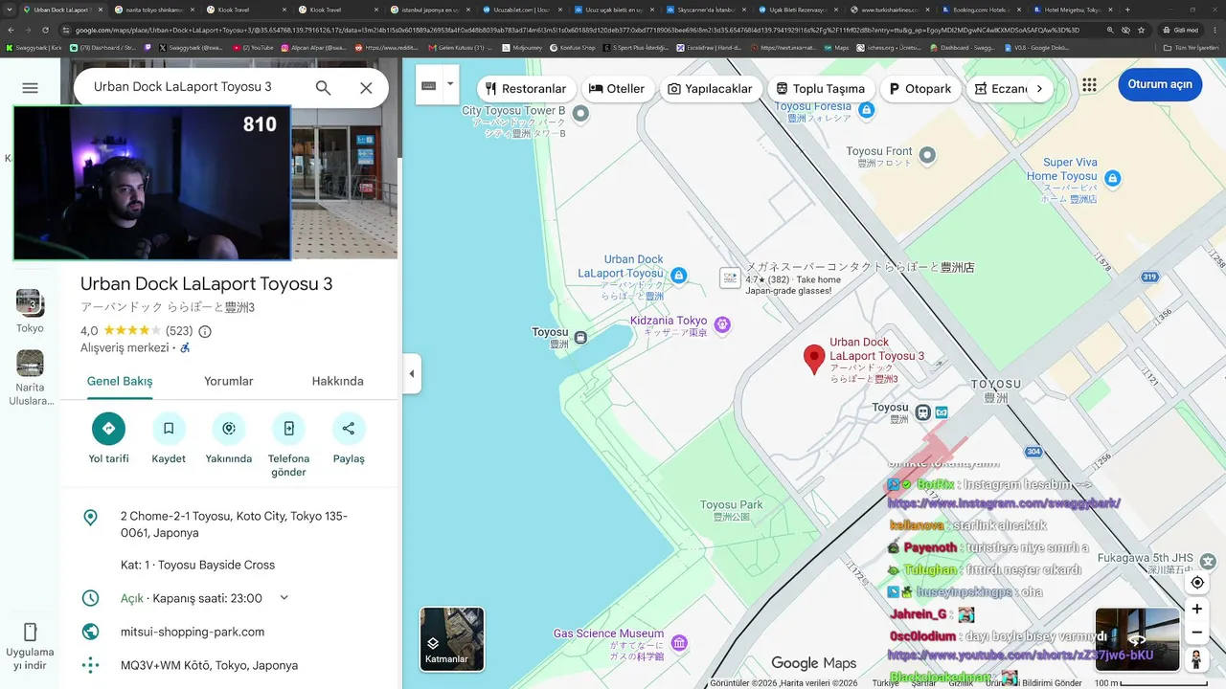1226x689 pixels.
Task: Open Narita Uluslara... recent item
Action: 31,378
